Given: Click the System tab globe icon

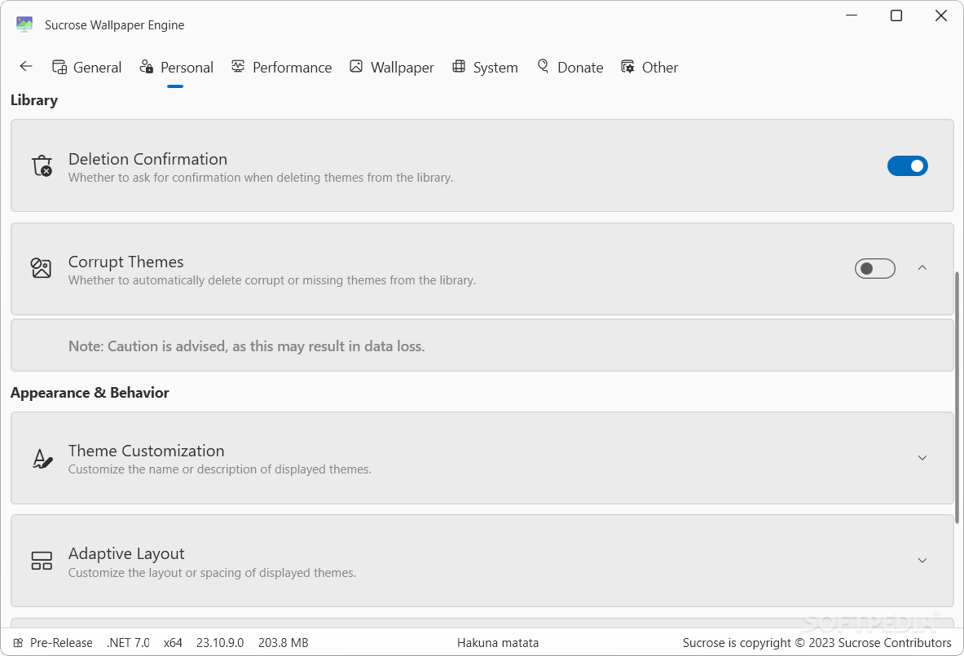Looking at the screenshot, I should (459, 66).
